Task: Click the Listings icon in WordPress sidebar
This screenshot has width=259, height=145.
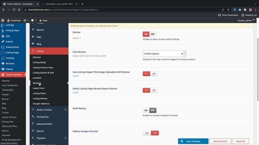Action: [x=3, y=25]
